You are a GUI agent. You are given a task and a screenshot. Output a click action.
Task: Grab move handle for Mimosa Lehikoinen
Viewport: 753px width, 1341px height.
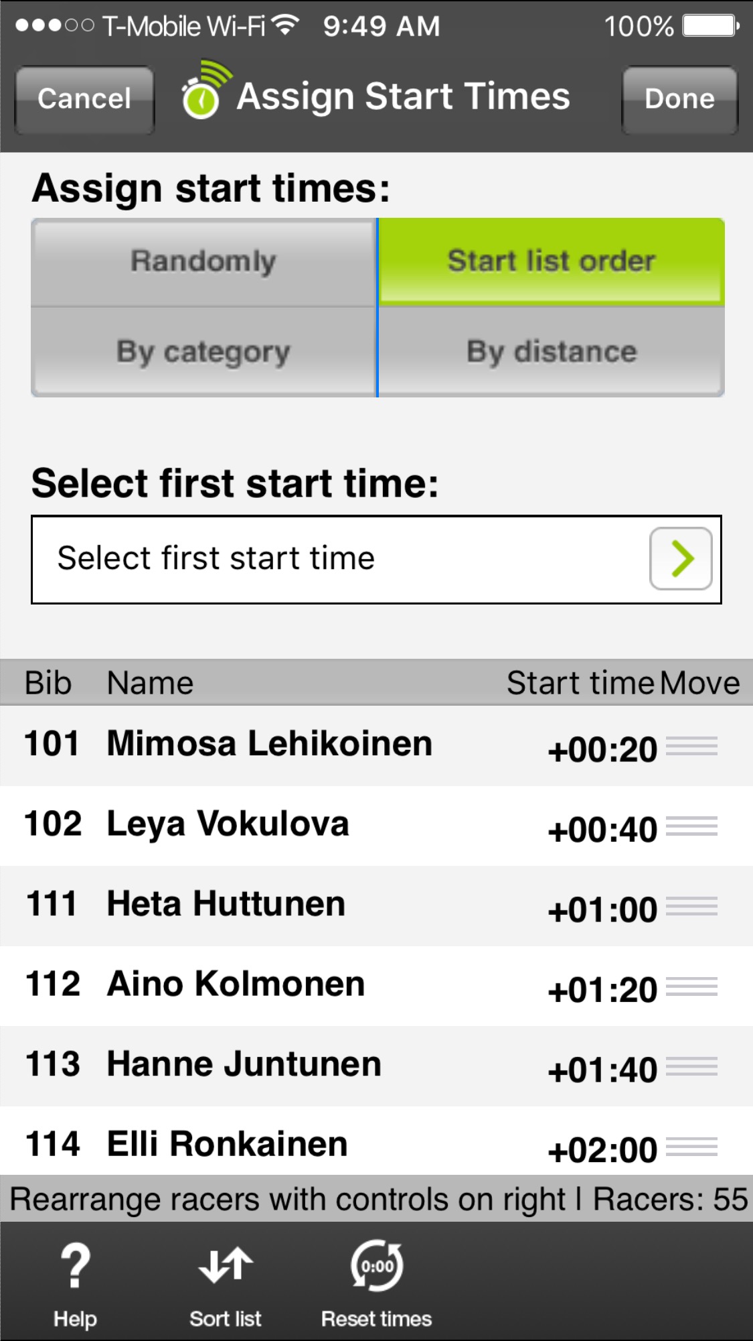coord(692,746)
